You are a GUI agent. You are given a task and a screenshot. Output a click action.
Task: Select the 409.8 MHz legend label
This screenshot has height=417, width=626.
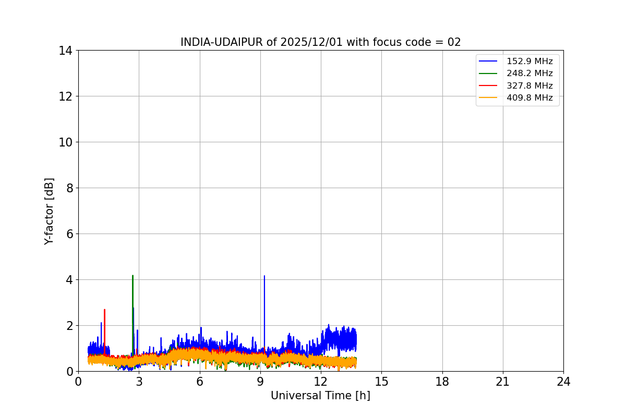[x=529, y=97]
